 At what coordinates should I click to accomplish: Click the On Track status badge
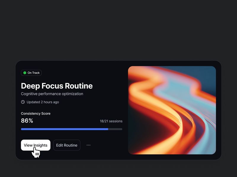[31, 73]
